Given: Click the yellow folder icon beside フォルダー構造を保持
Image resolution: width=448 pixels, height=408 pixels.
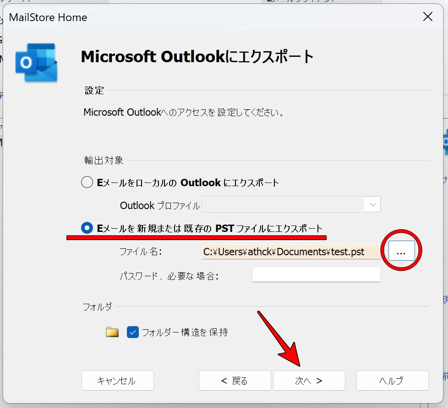Looking at the screenshot, I should tap(112, 332).
